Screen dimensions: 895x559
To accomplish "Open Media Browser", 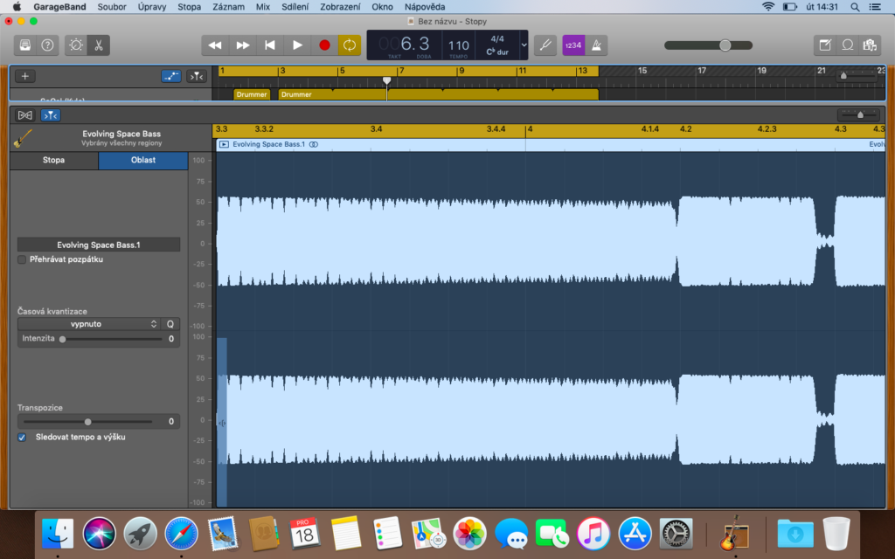I will (870, 45).
